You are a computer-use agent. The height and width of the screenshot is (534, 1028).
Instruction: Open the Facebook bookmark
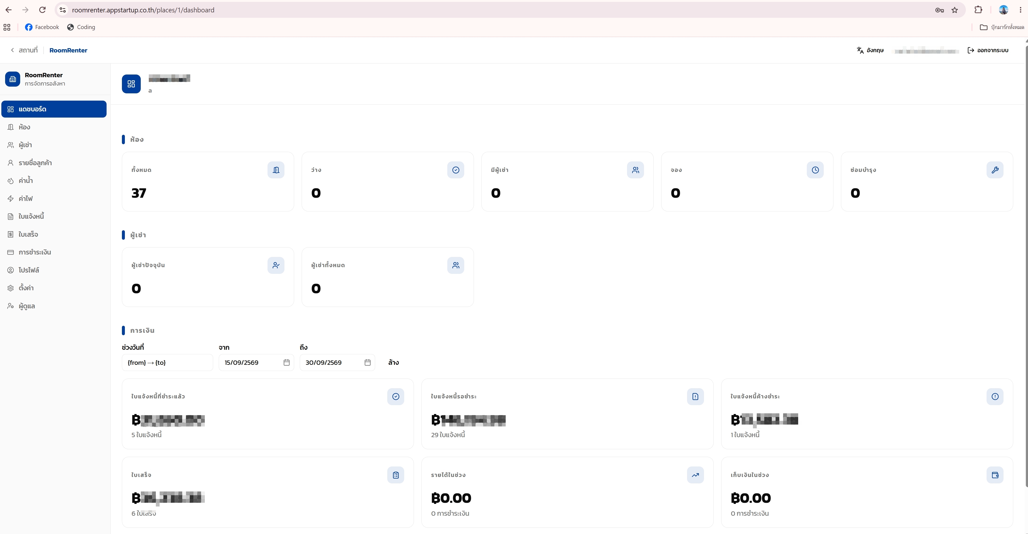click(42, 27)
